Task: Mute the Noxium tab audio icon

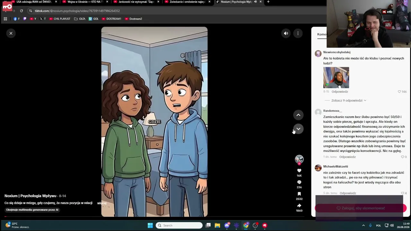Action: (255, 2)
